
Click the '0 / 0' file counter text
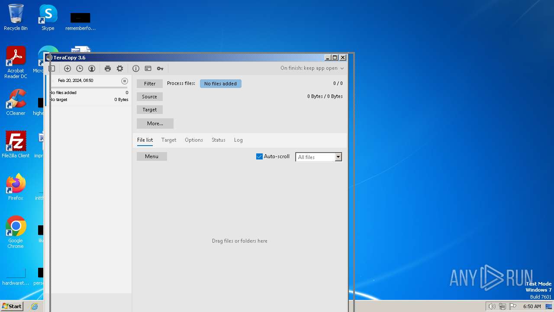pyautogui.click(x=338, y=83)
